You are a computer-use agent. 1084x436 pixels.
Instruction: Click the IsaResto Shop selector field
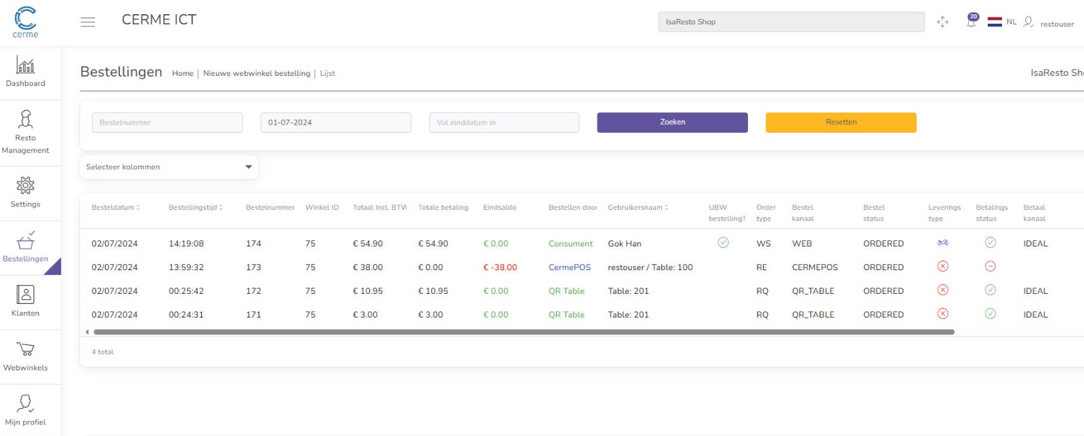791,22
